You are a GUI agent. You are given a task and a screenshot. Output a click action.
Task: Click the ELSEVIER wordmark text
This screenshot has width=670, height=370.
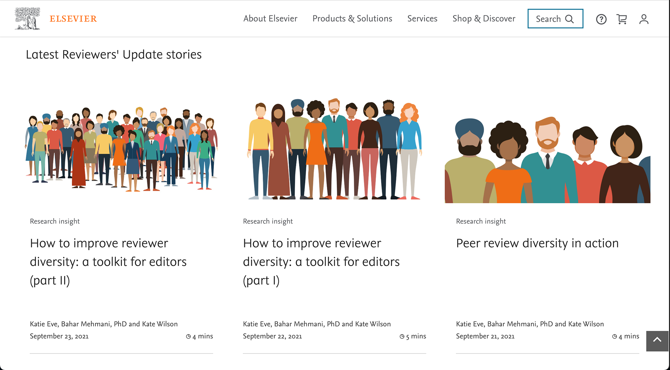(73, 19)
